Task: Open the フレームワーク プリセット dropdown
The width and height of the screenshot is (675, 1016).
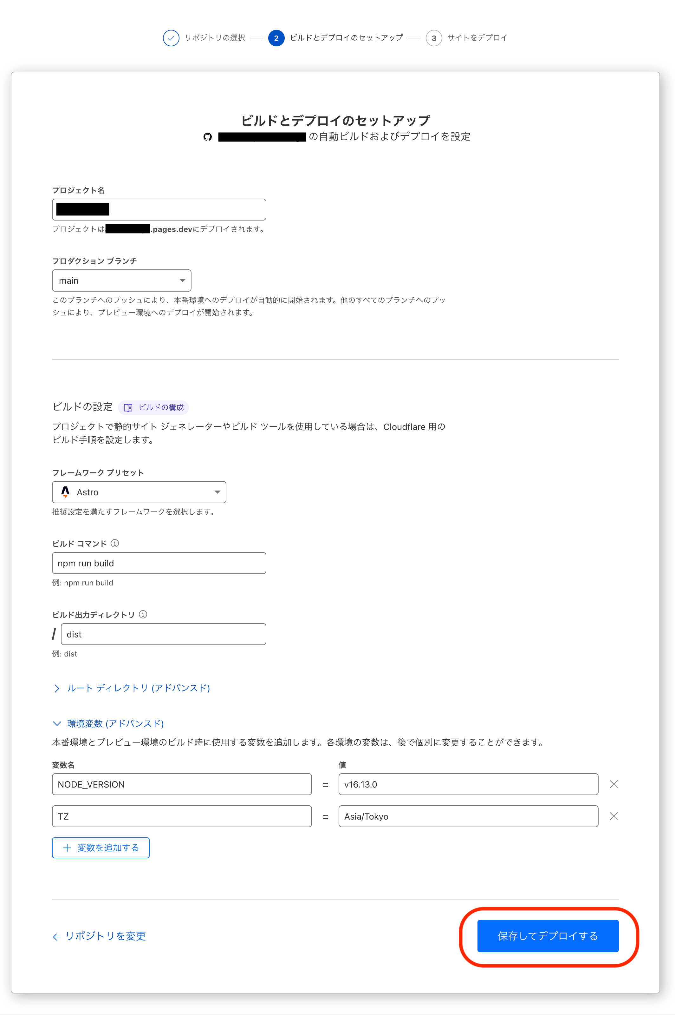Action: [139, 492]
